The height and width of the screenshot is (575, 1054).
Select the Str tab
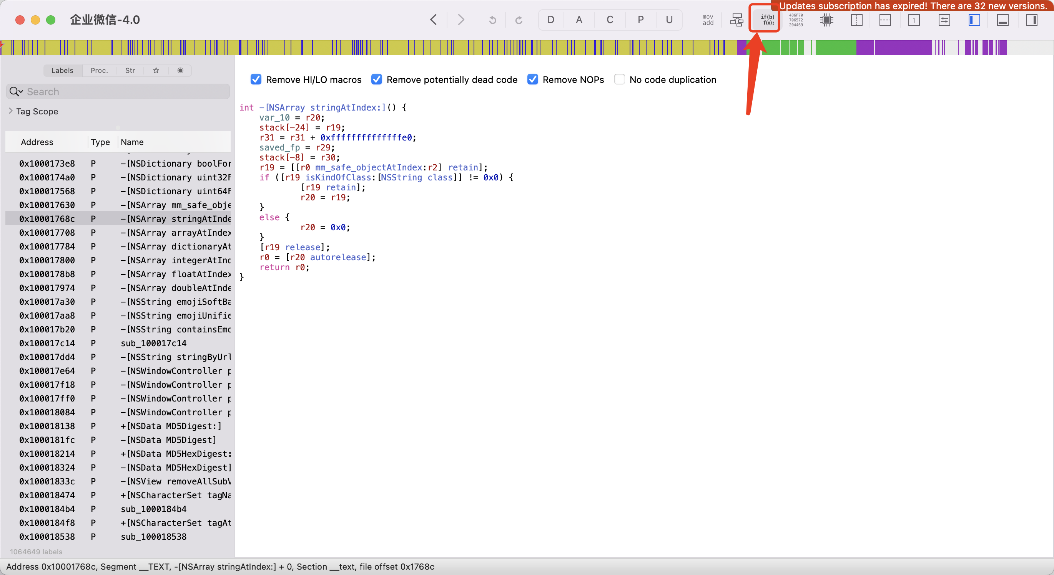(x=130, y=70)
